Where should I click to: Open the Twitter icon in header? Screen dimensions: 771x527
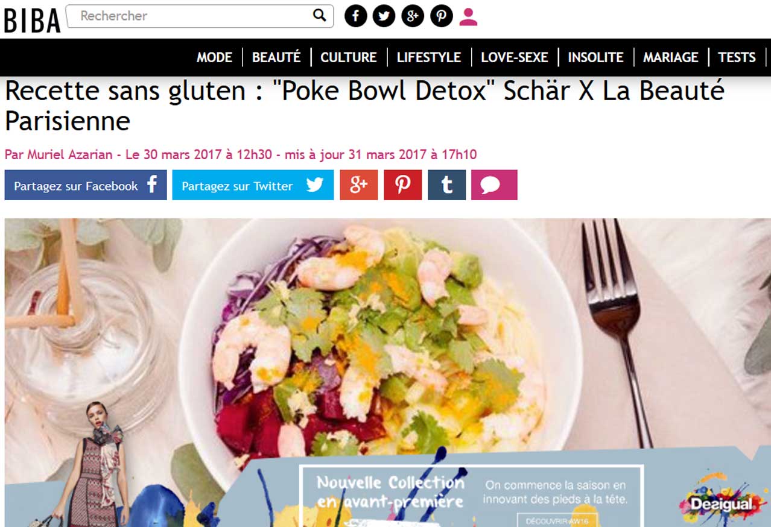[x=384, y=16]
